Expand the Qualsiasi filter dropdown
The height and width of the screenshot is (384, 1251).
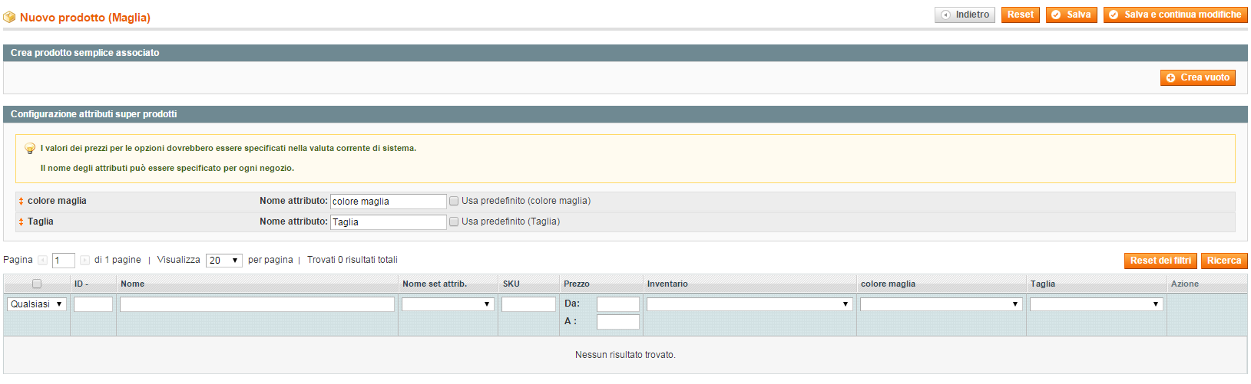37,304
